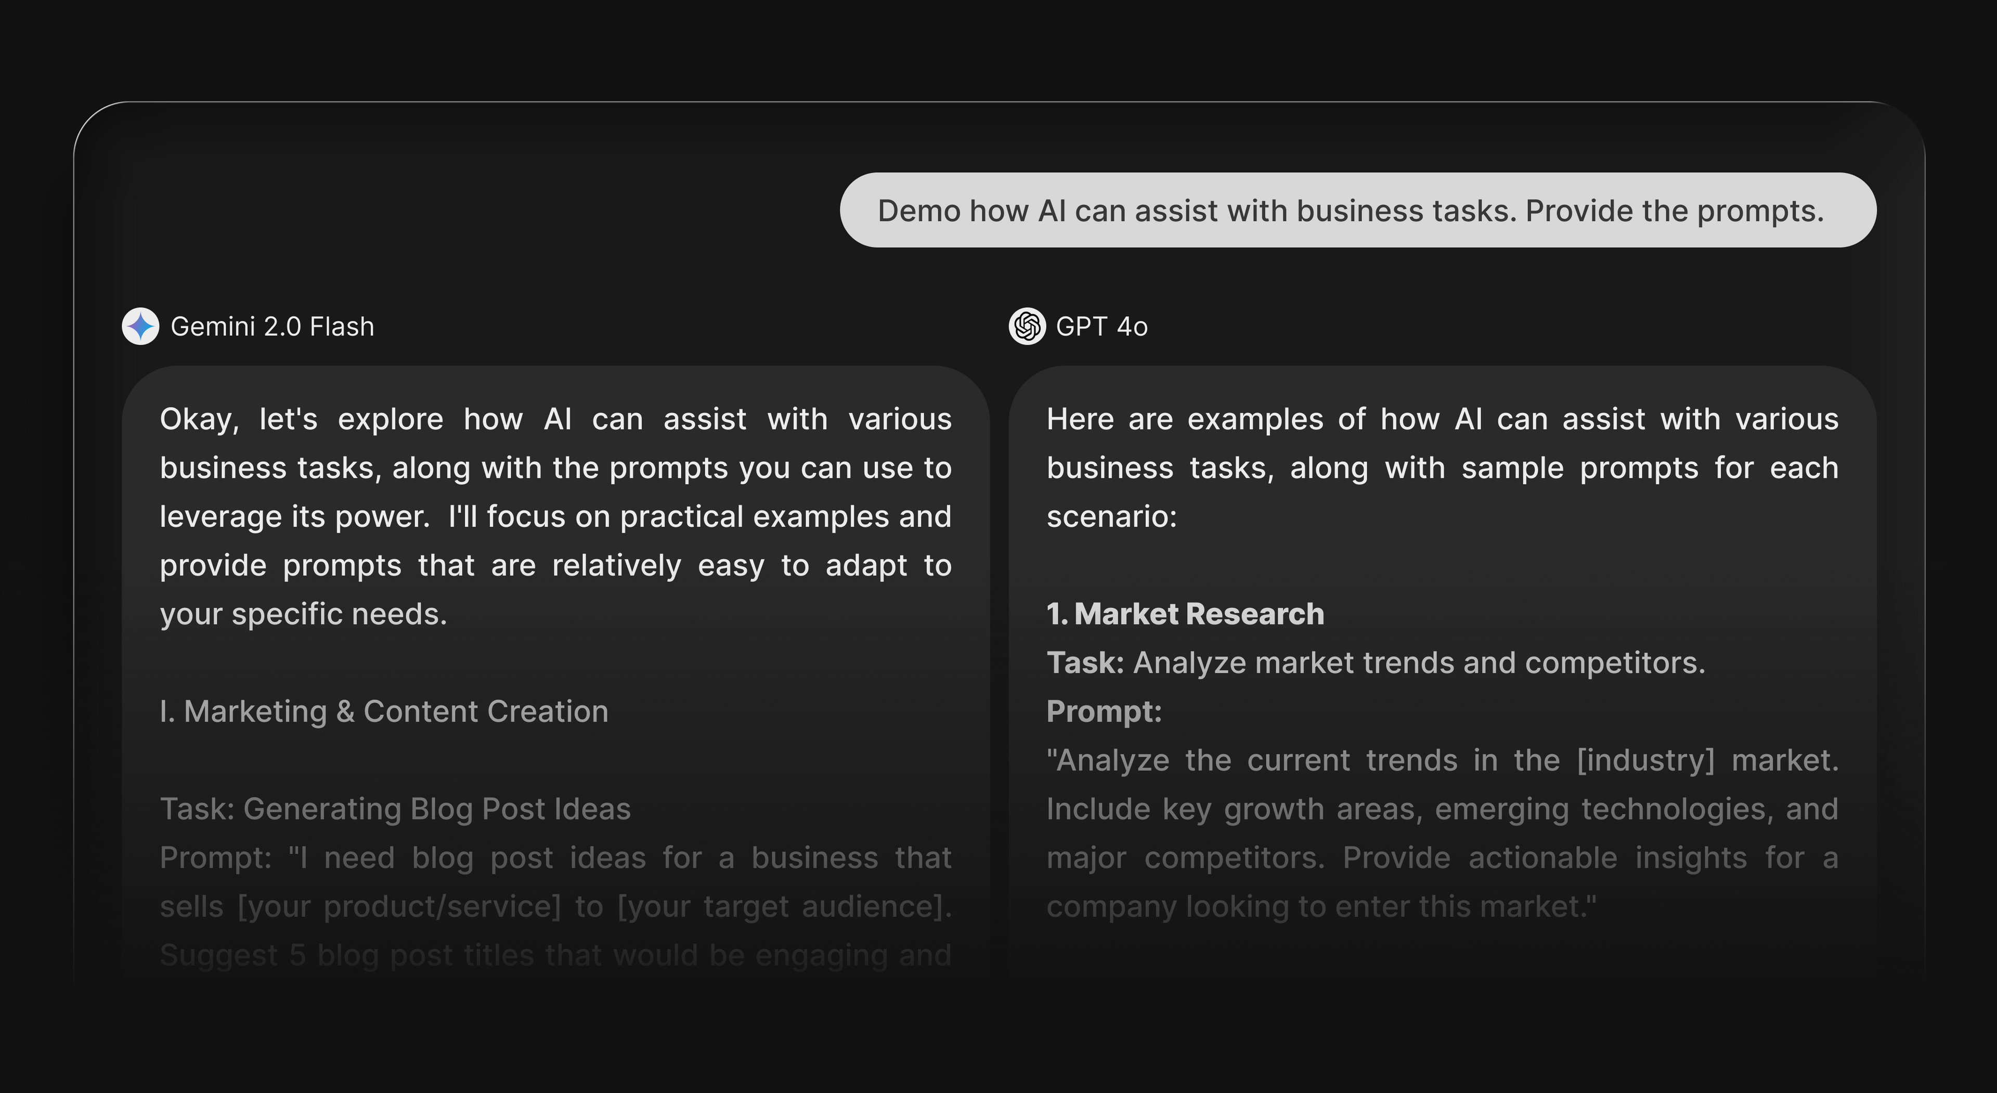The height and width of the screenshot is (1093, 1997).
Task: Click the Gemini response card intro paragraph
Action: (x=556, y=516)
